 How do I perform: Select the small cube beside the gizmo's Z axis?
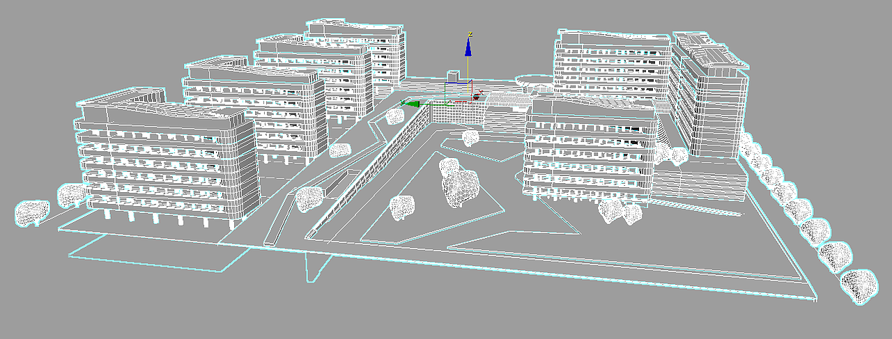coord(452,77)
